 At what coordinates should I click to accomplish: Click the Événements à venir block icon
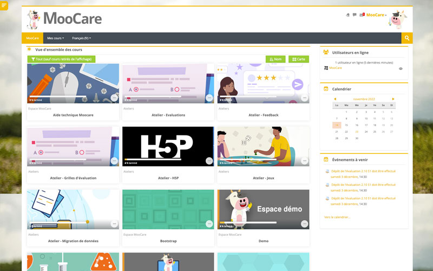tap(326, 159)
